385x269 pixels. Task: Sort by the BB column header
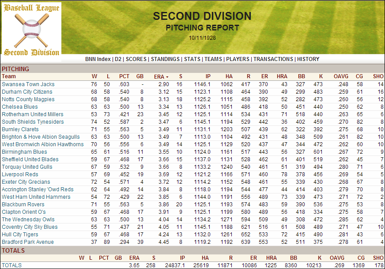click(x=302, y=76)
